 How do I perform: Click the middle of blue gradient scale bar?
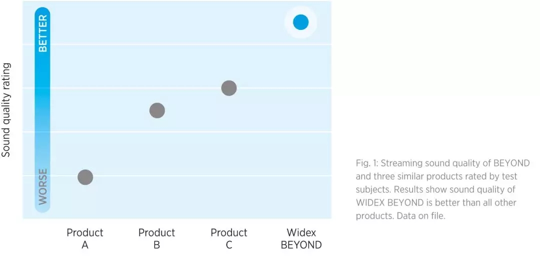tap(43, 110)
